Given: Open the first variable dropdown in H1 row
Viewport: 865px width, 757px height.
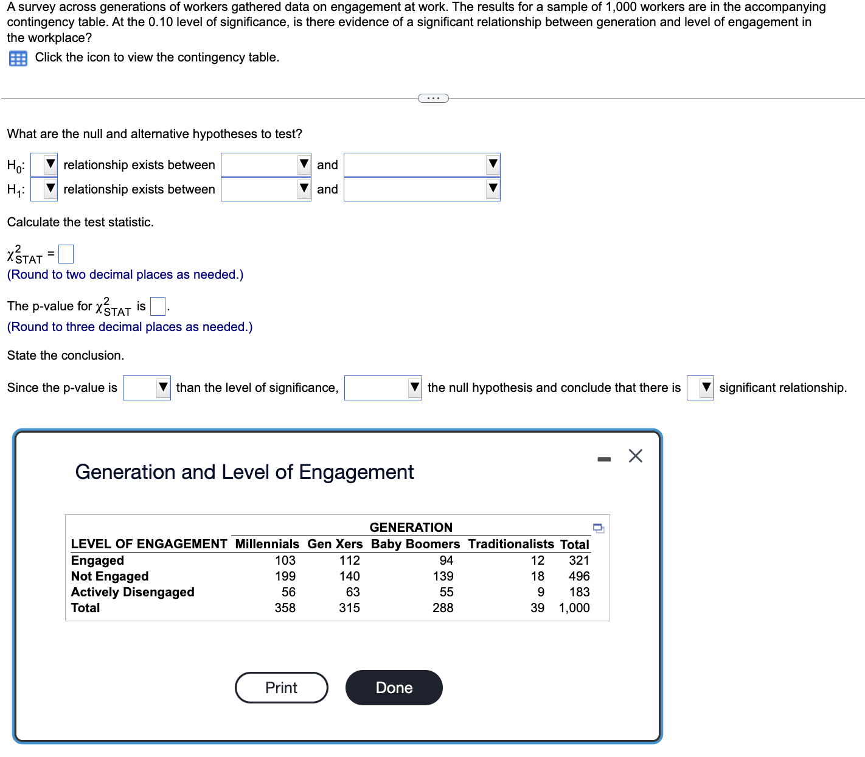Looking at the screenshot, I should [x=302, y=189].
